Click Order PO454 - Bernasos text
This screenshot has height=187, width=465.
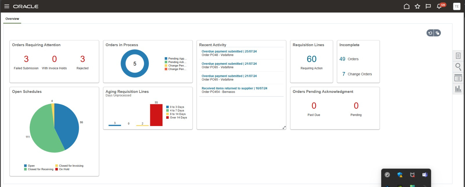coord(218,92)
